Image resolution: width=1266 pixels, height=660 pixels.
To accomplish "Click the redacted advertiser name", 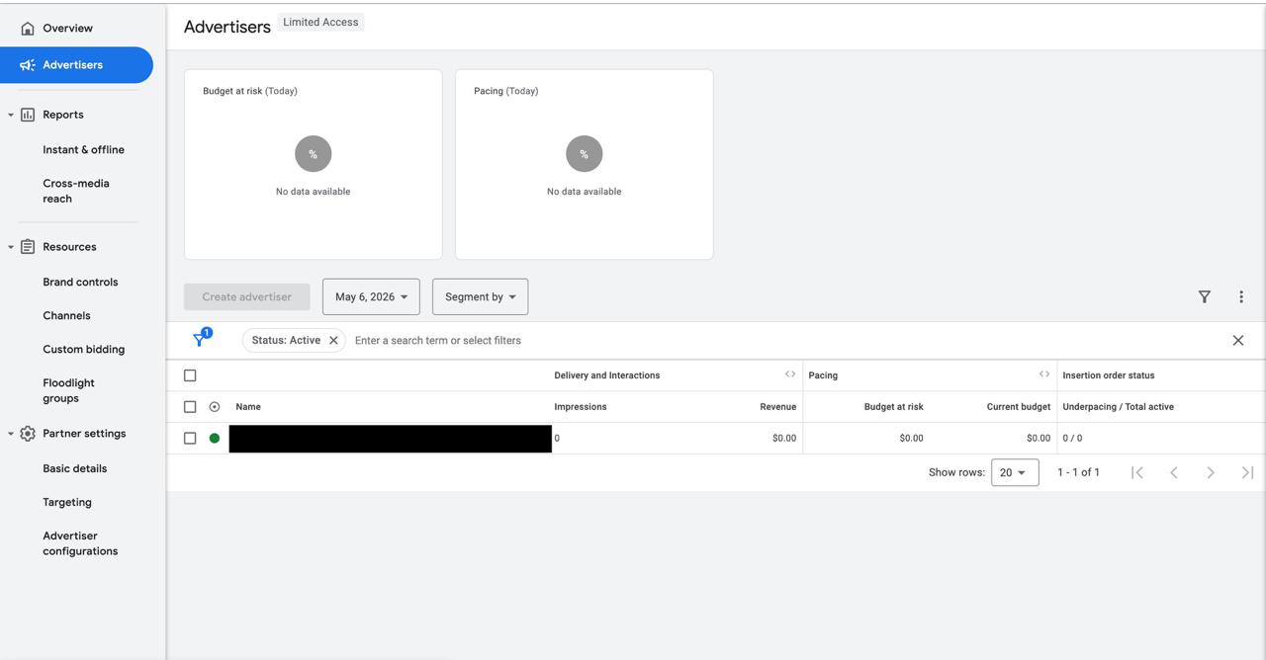I will (390, 439).
